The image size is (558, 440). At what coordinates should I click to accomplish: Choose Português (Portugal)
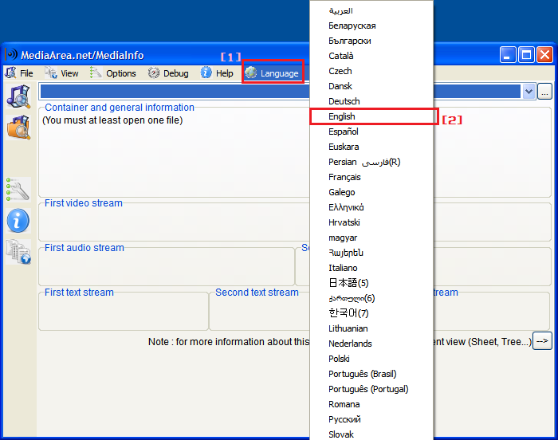(371, 389)
